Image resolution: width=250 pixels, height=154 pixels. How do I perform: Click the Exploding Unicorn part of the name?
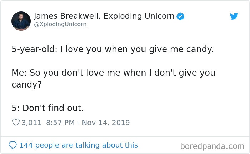[139, 16]
